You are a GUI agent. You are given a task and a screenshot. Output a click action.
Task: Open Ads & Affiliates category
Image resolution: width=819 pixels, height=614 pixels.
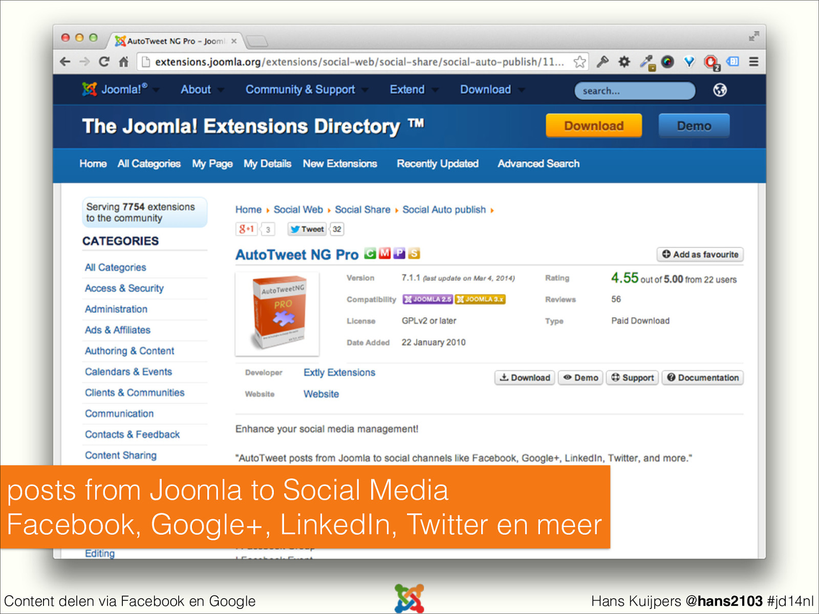(x=118, y=330)
